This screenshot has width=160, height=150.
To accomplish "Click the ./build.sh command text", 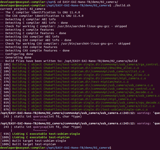I will tap(122, 5).
